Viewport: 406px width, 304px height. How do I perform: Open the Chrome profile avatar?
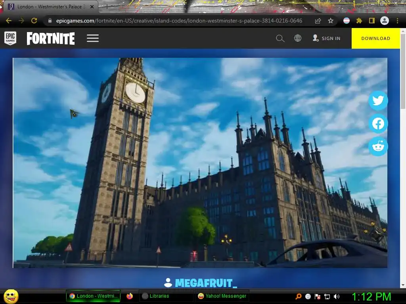tap(385, 21)
